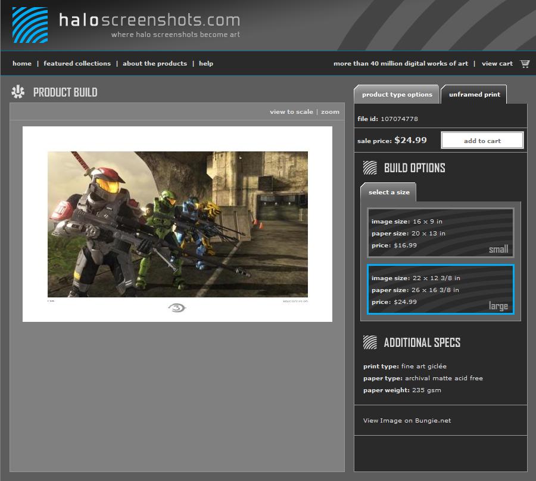Select the 'select a size' tab
The width and height of the screenshot is (536, 481).
coord(389,192)
